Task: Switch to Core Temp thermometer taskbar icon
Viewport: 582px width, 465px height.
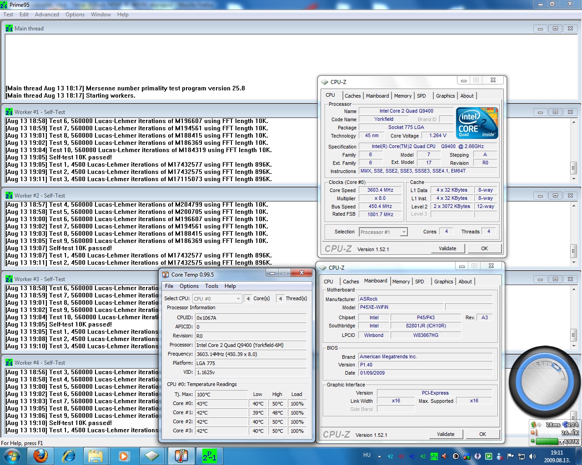Action: (x=181, y=456)
